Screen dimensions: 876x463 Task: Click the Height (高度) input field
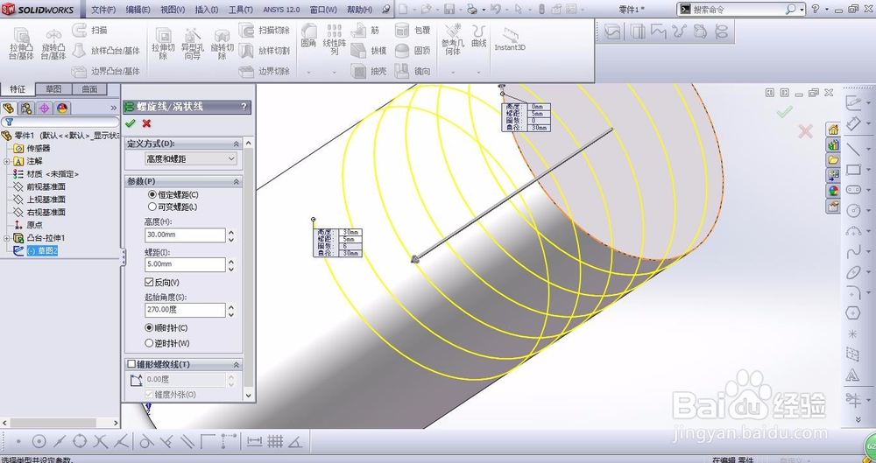coord(185,235)
